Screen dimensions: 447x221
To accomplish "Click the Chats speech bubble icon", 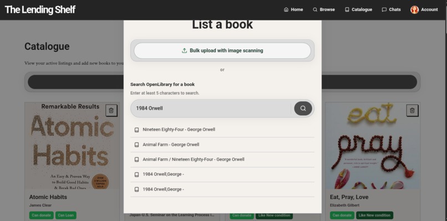I will [384, 9].
